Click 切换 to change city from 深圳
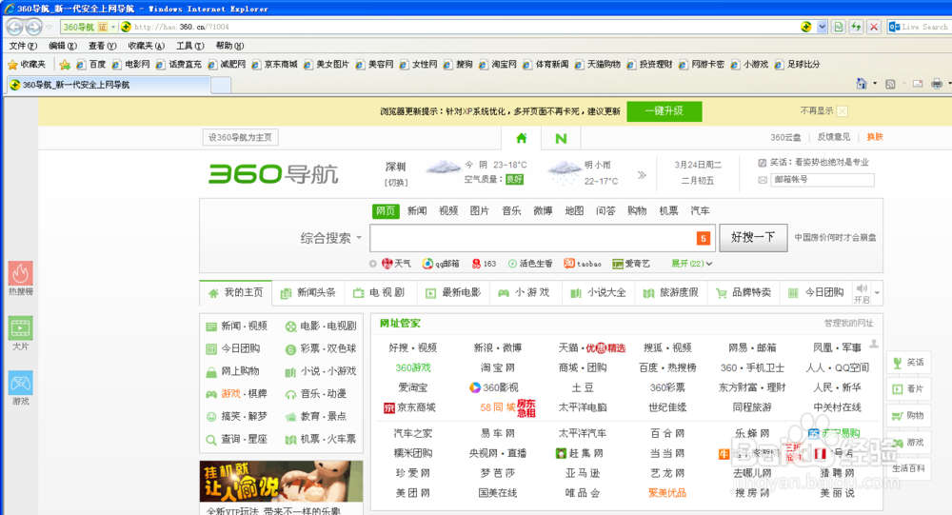 [x=396, y=183]
